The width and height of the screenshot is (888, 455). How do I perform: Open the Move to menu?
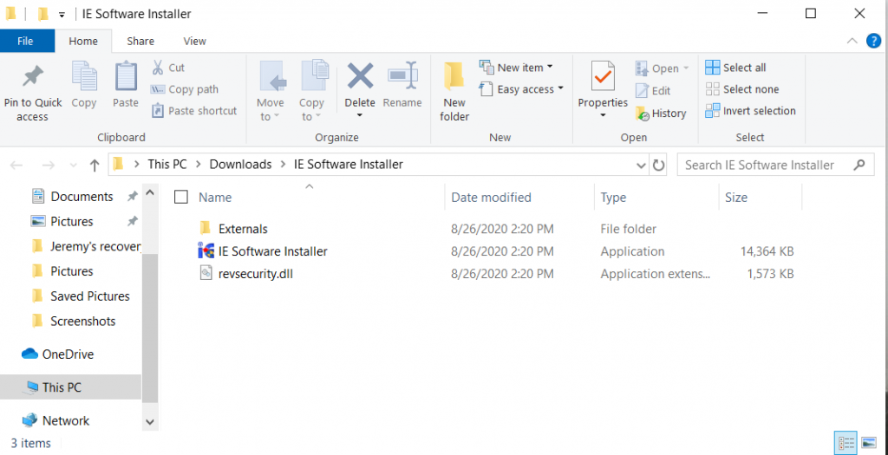pyautogui.click(x=271, y=90)
